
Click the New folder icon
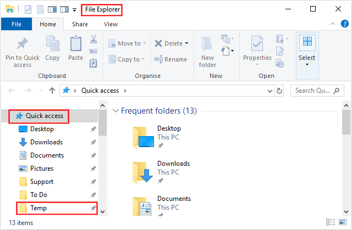[207, 44]
